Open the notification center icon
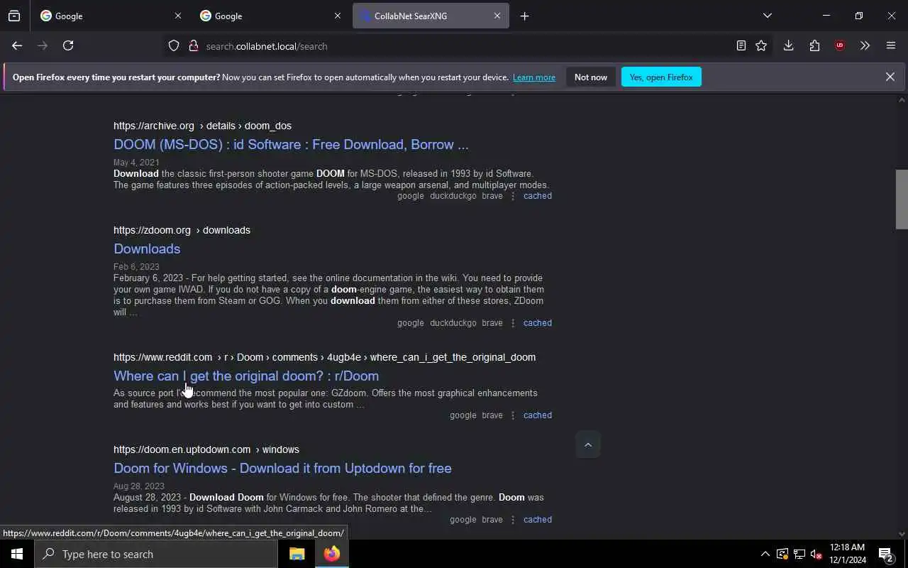 (886, 554)
